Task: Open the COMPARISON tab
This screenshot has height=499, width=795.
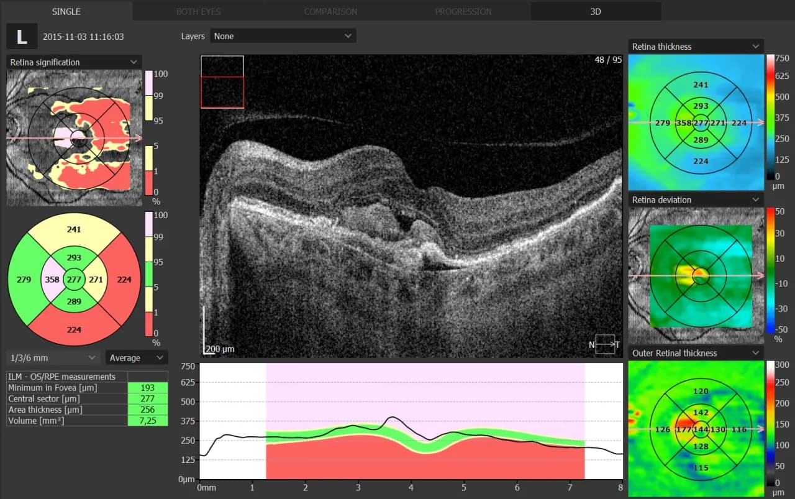Action: pyautogui.click(x=330, y=11)
